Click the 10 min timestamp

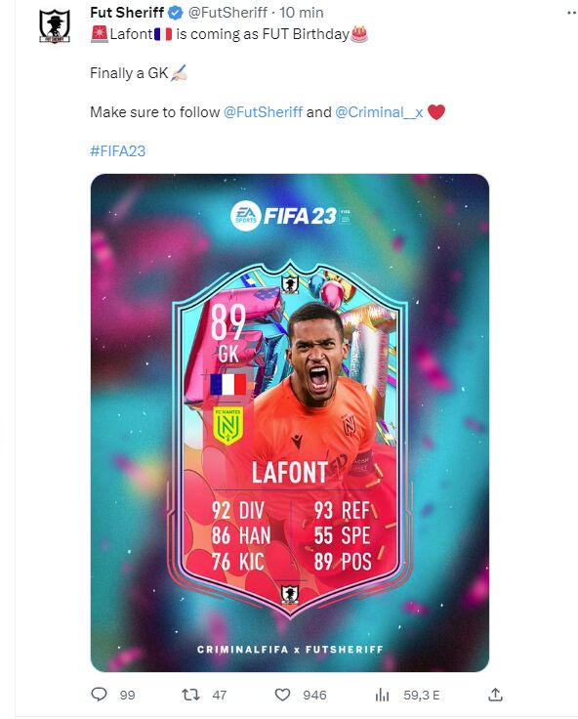[x=301, y=13]
